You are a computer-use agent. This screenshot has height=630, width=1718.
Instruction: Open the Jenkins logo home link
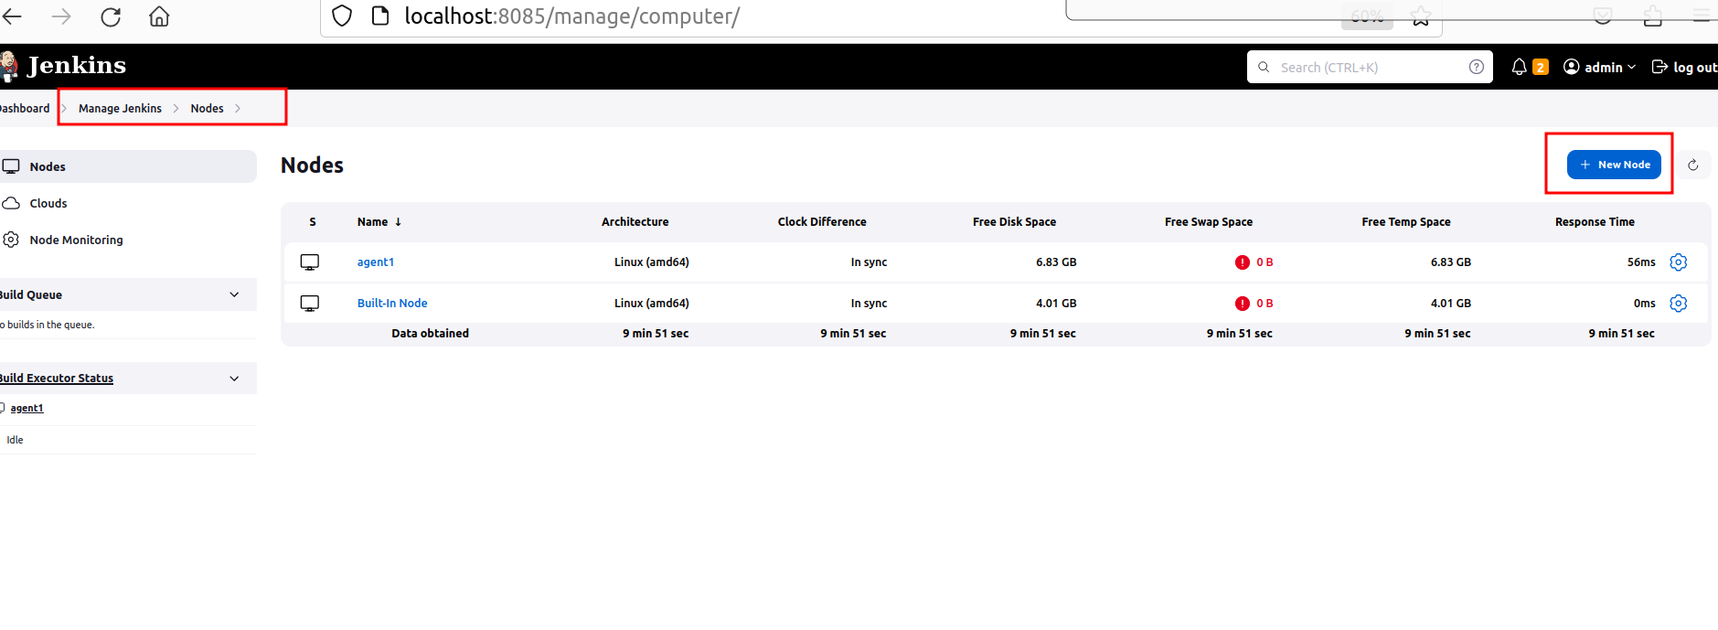click(x=63, y=66)
